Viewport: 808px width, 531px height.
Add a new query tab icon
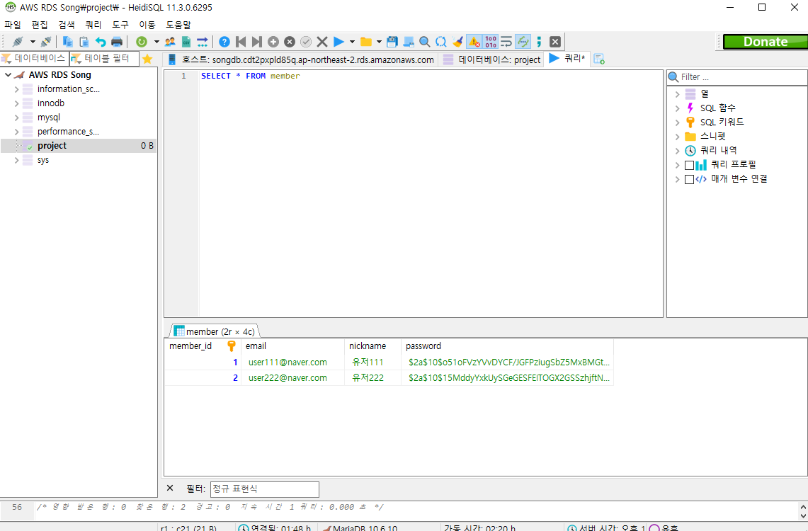(599, 59)
